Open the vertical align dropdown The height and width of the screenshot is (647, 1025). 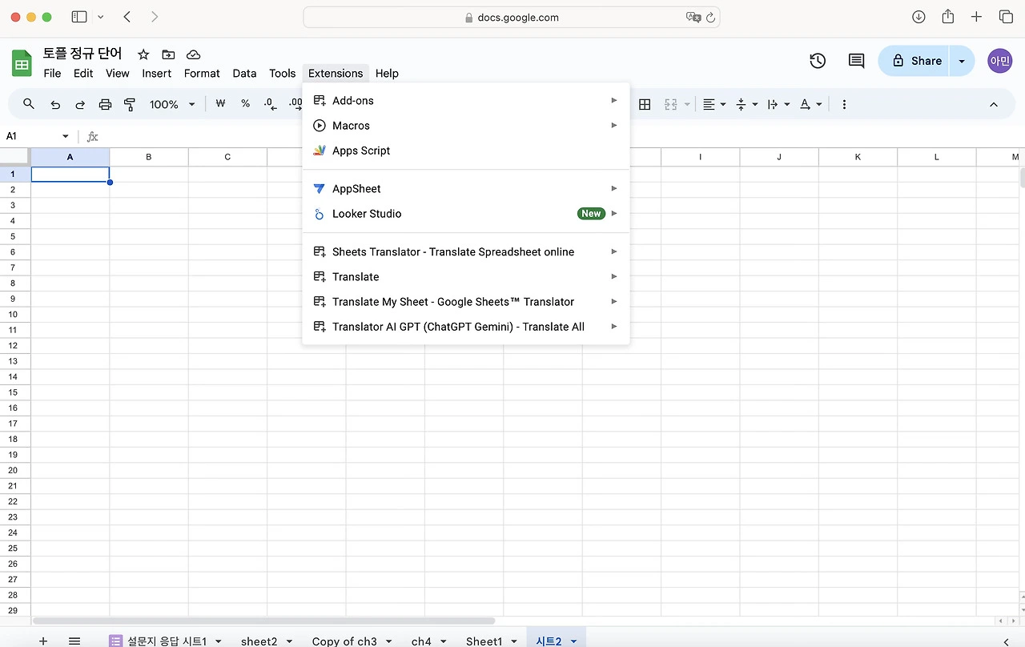(x=746, y=104)
